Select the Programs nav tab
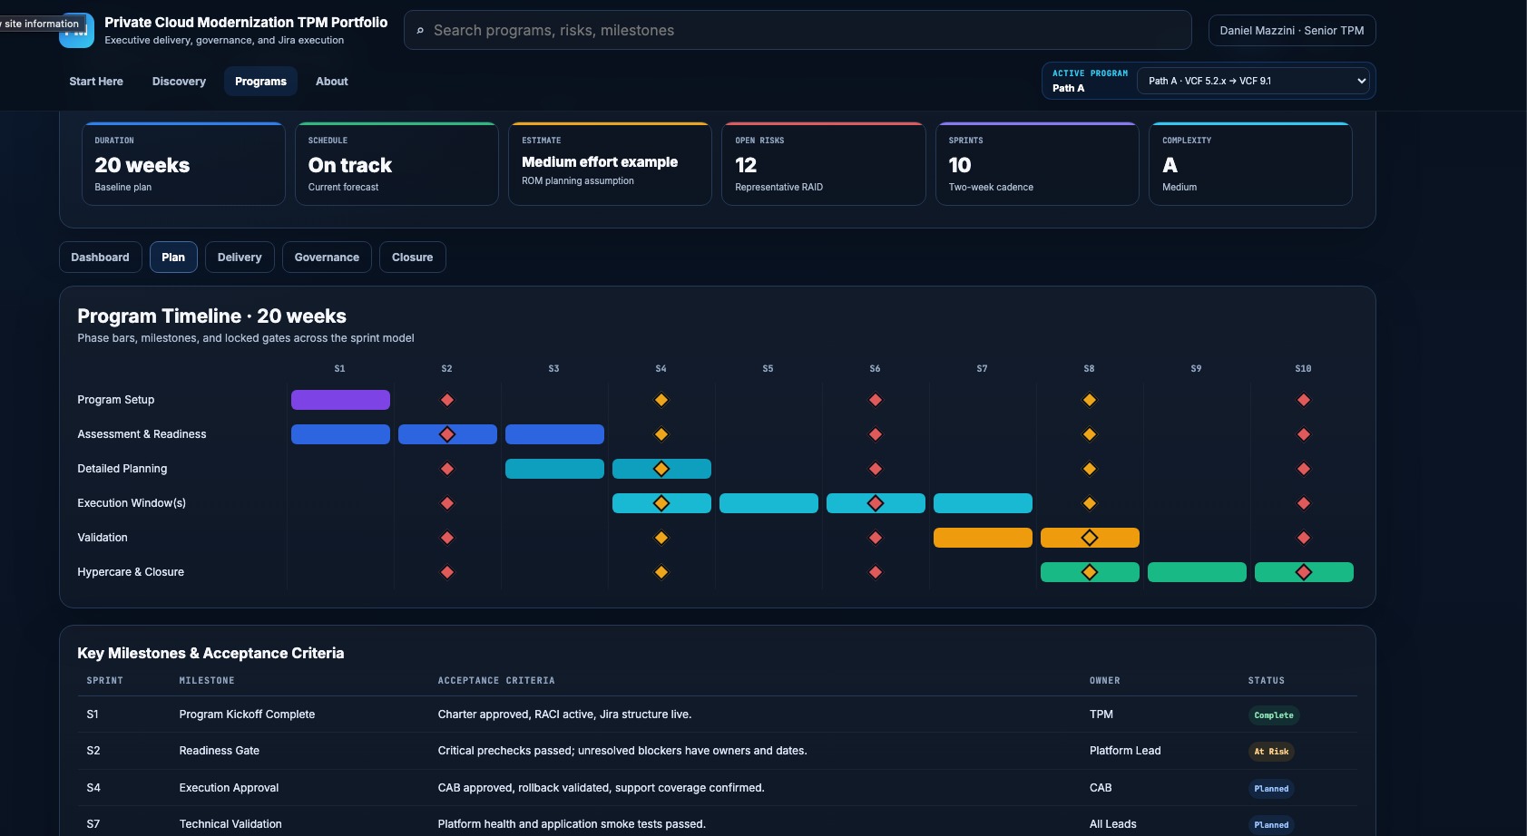Viewport: 1527px width, 836px height. (x=260, y=82)
